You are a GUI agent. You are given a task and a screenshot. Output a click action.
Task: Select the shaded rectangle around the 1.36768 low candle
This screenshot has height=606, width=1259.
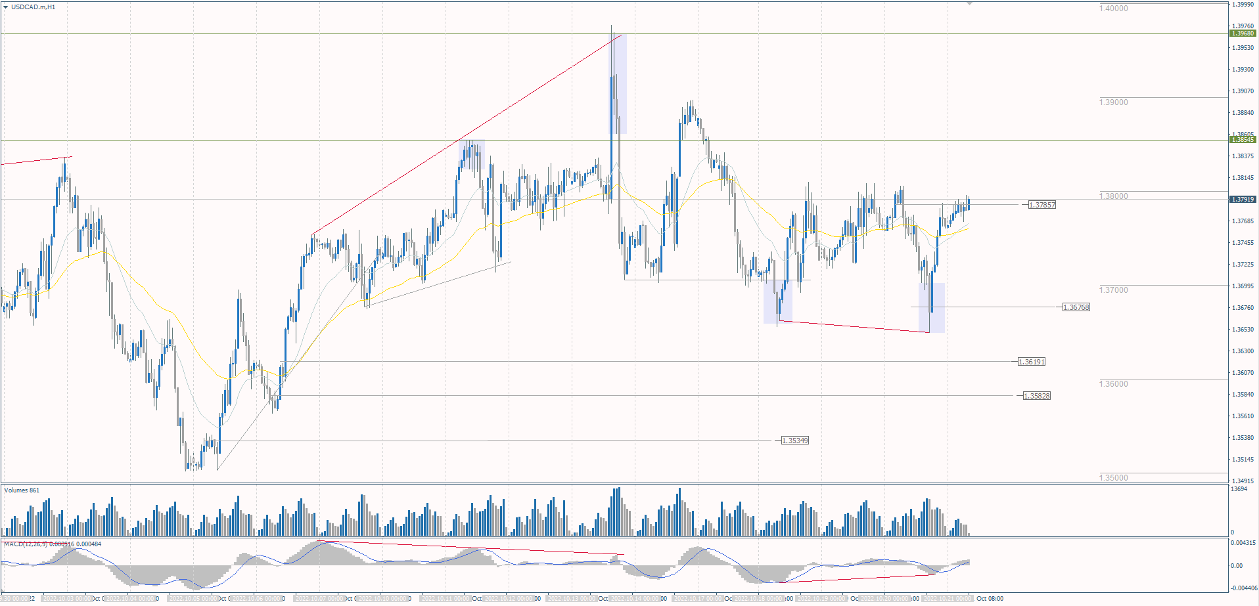tap(932, 308)
